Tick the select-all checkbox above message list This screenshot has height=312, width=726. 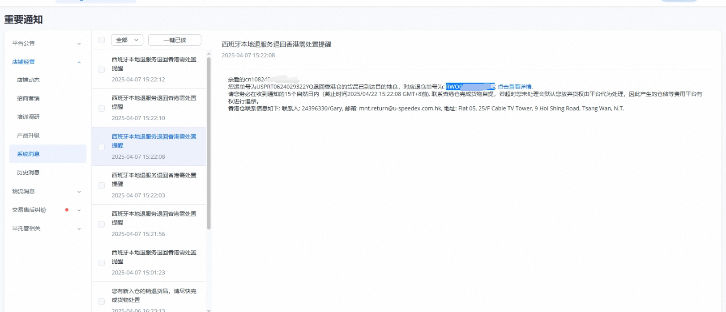pos(102,40)
